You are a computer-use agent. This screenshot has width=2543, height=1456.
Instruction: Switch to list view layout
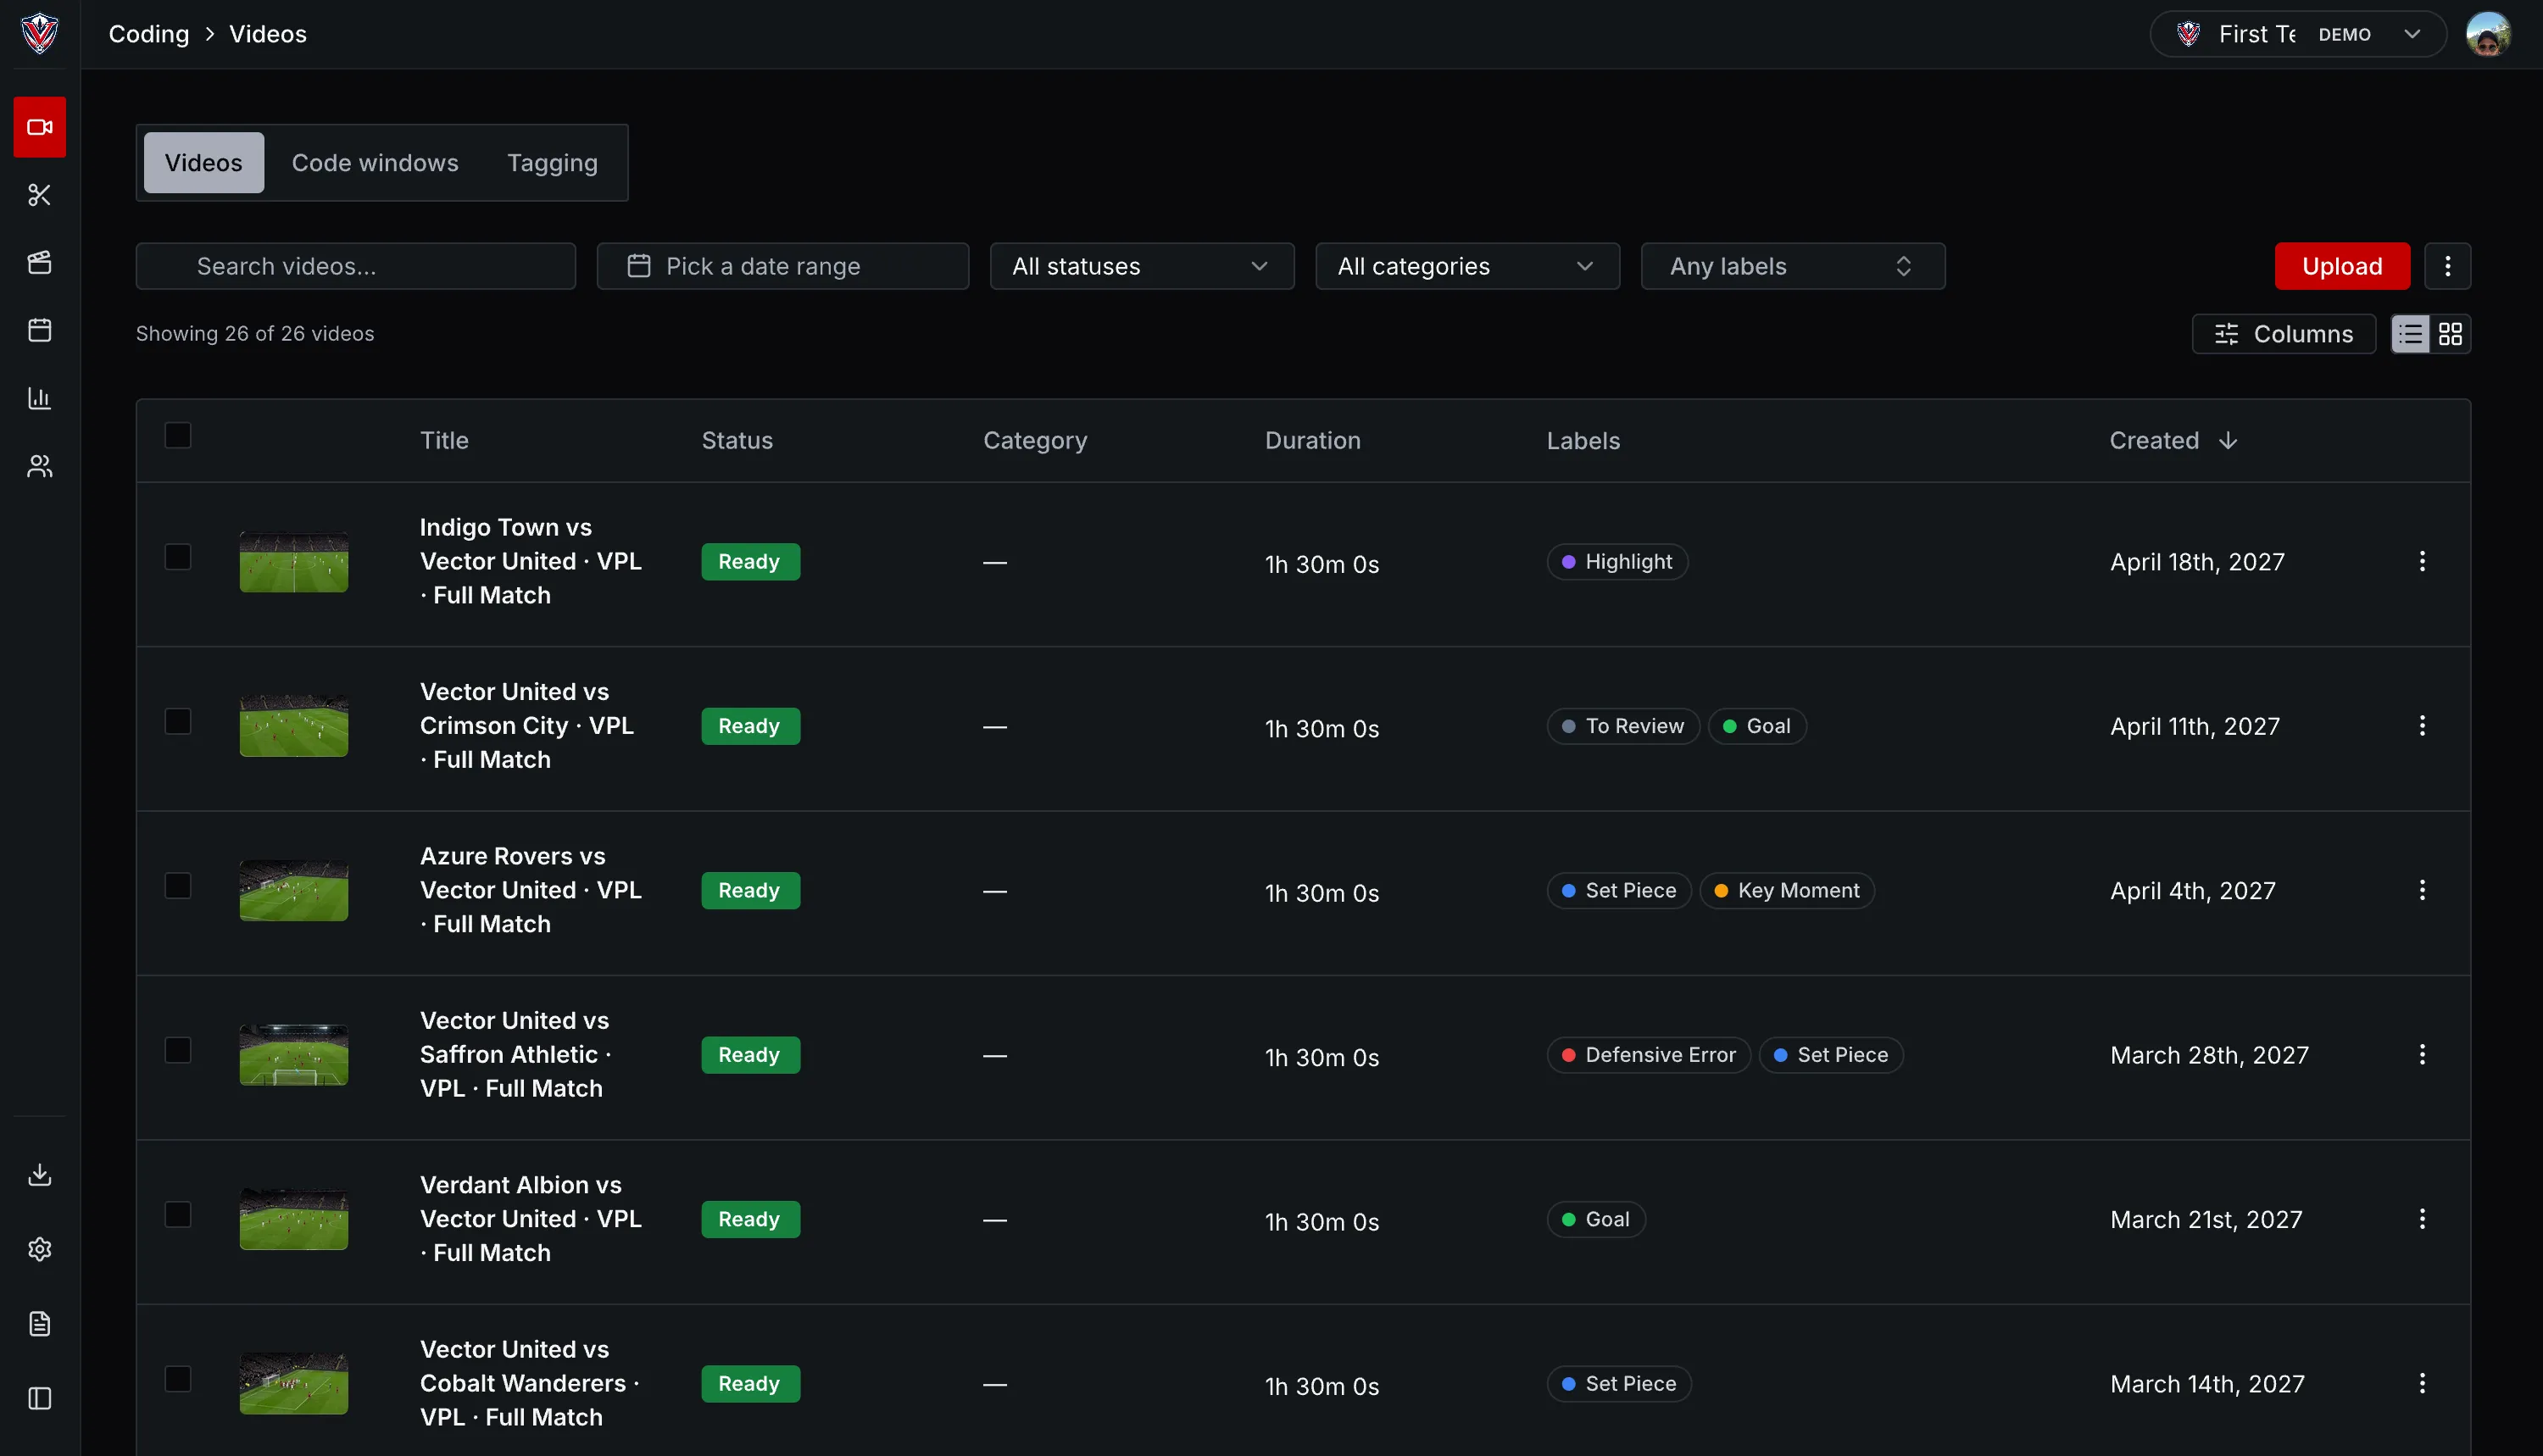2411,334
